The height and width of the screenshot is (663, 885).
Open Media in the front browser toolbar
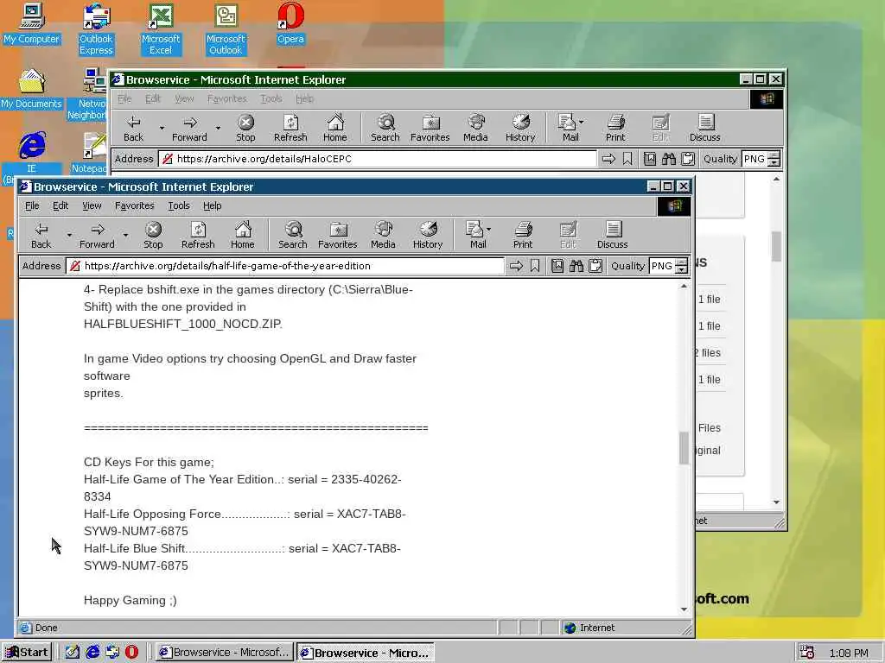(383, 235)
